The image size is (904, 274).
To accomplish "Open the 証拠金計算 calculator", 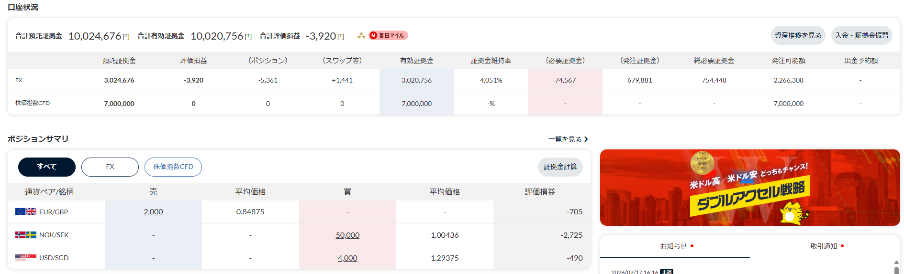I will tap(560, 167).
